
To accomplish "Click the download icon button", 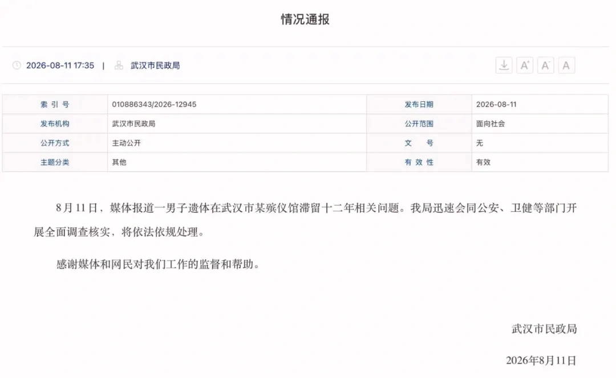I will coord(504,65).
